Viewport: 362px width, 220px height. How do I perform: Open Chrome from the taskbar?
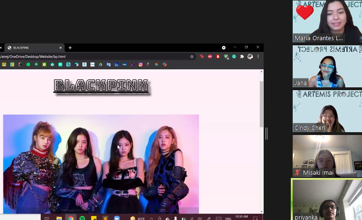(x=71, y=218)
